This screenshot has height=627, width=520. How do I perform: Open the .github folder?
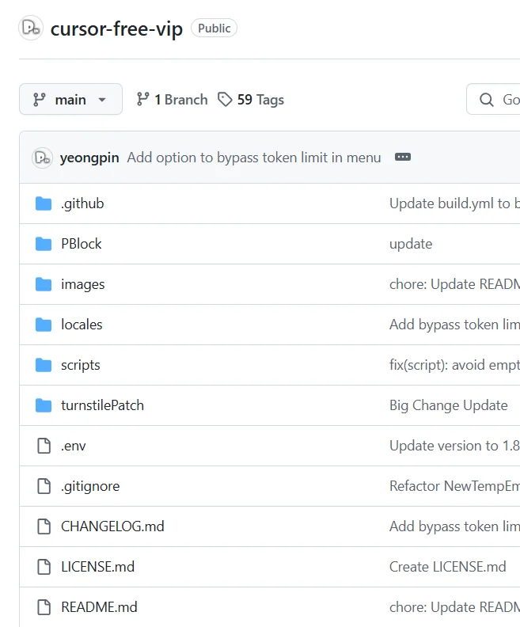pyautogui.click(x=82, y=203)
